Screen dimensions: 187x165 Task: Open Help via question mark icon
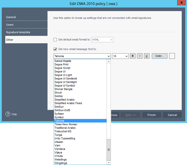pos(8,114)
